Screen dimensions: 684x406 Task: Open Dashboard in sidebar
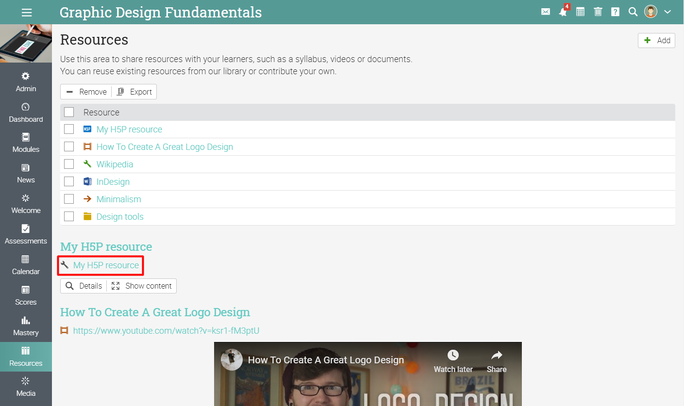26,113
